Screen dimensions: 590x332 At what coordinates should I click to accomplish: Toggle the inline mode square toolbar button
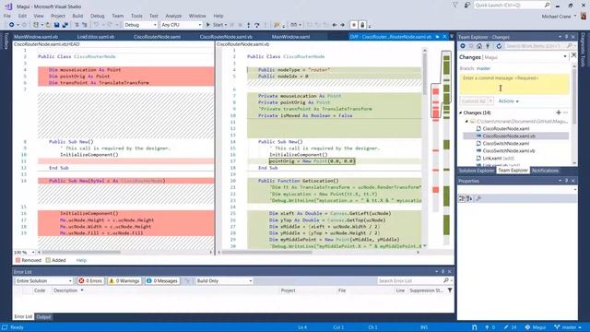click(354, 25)
